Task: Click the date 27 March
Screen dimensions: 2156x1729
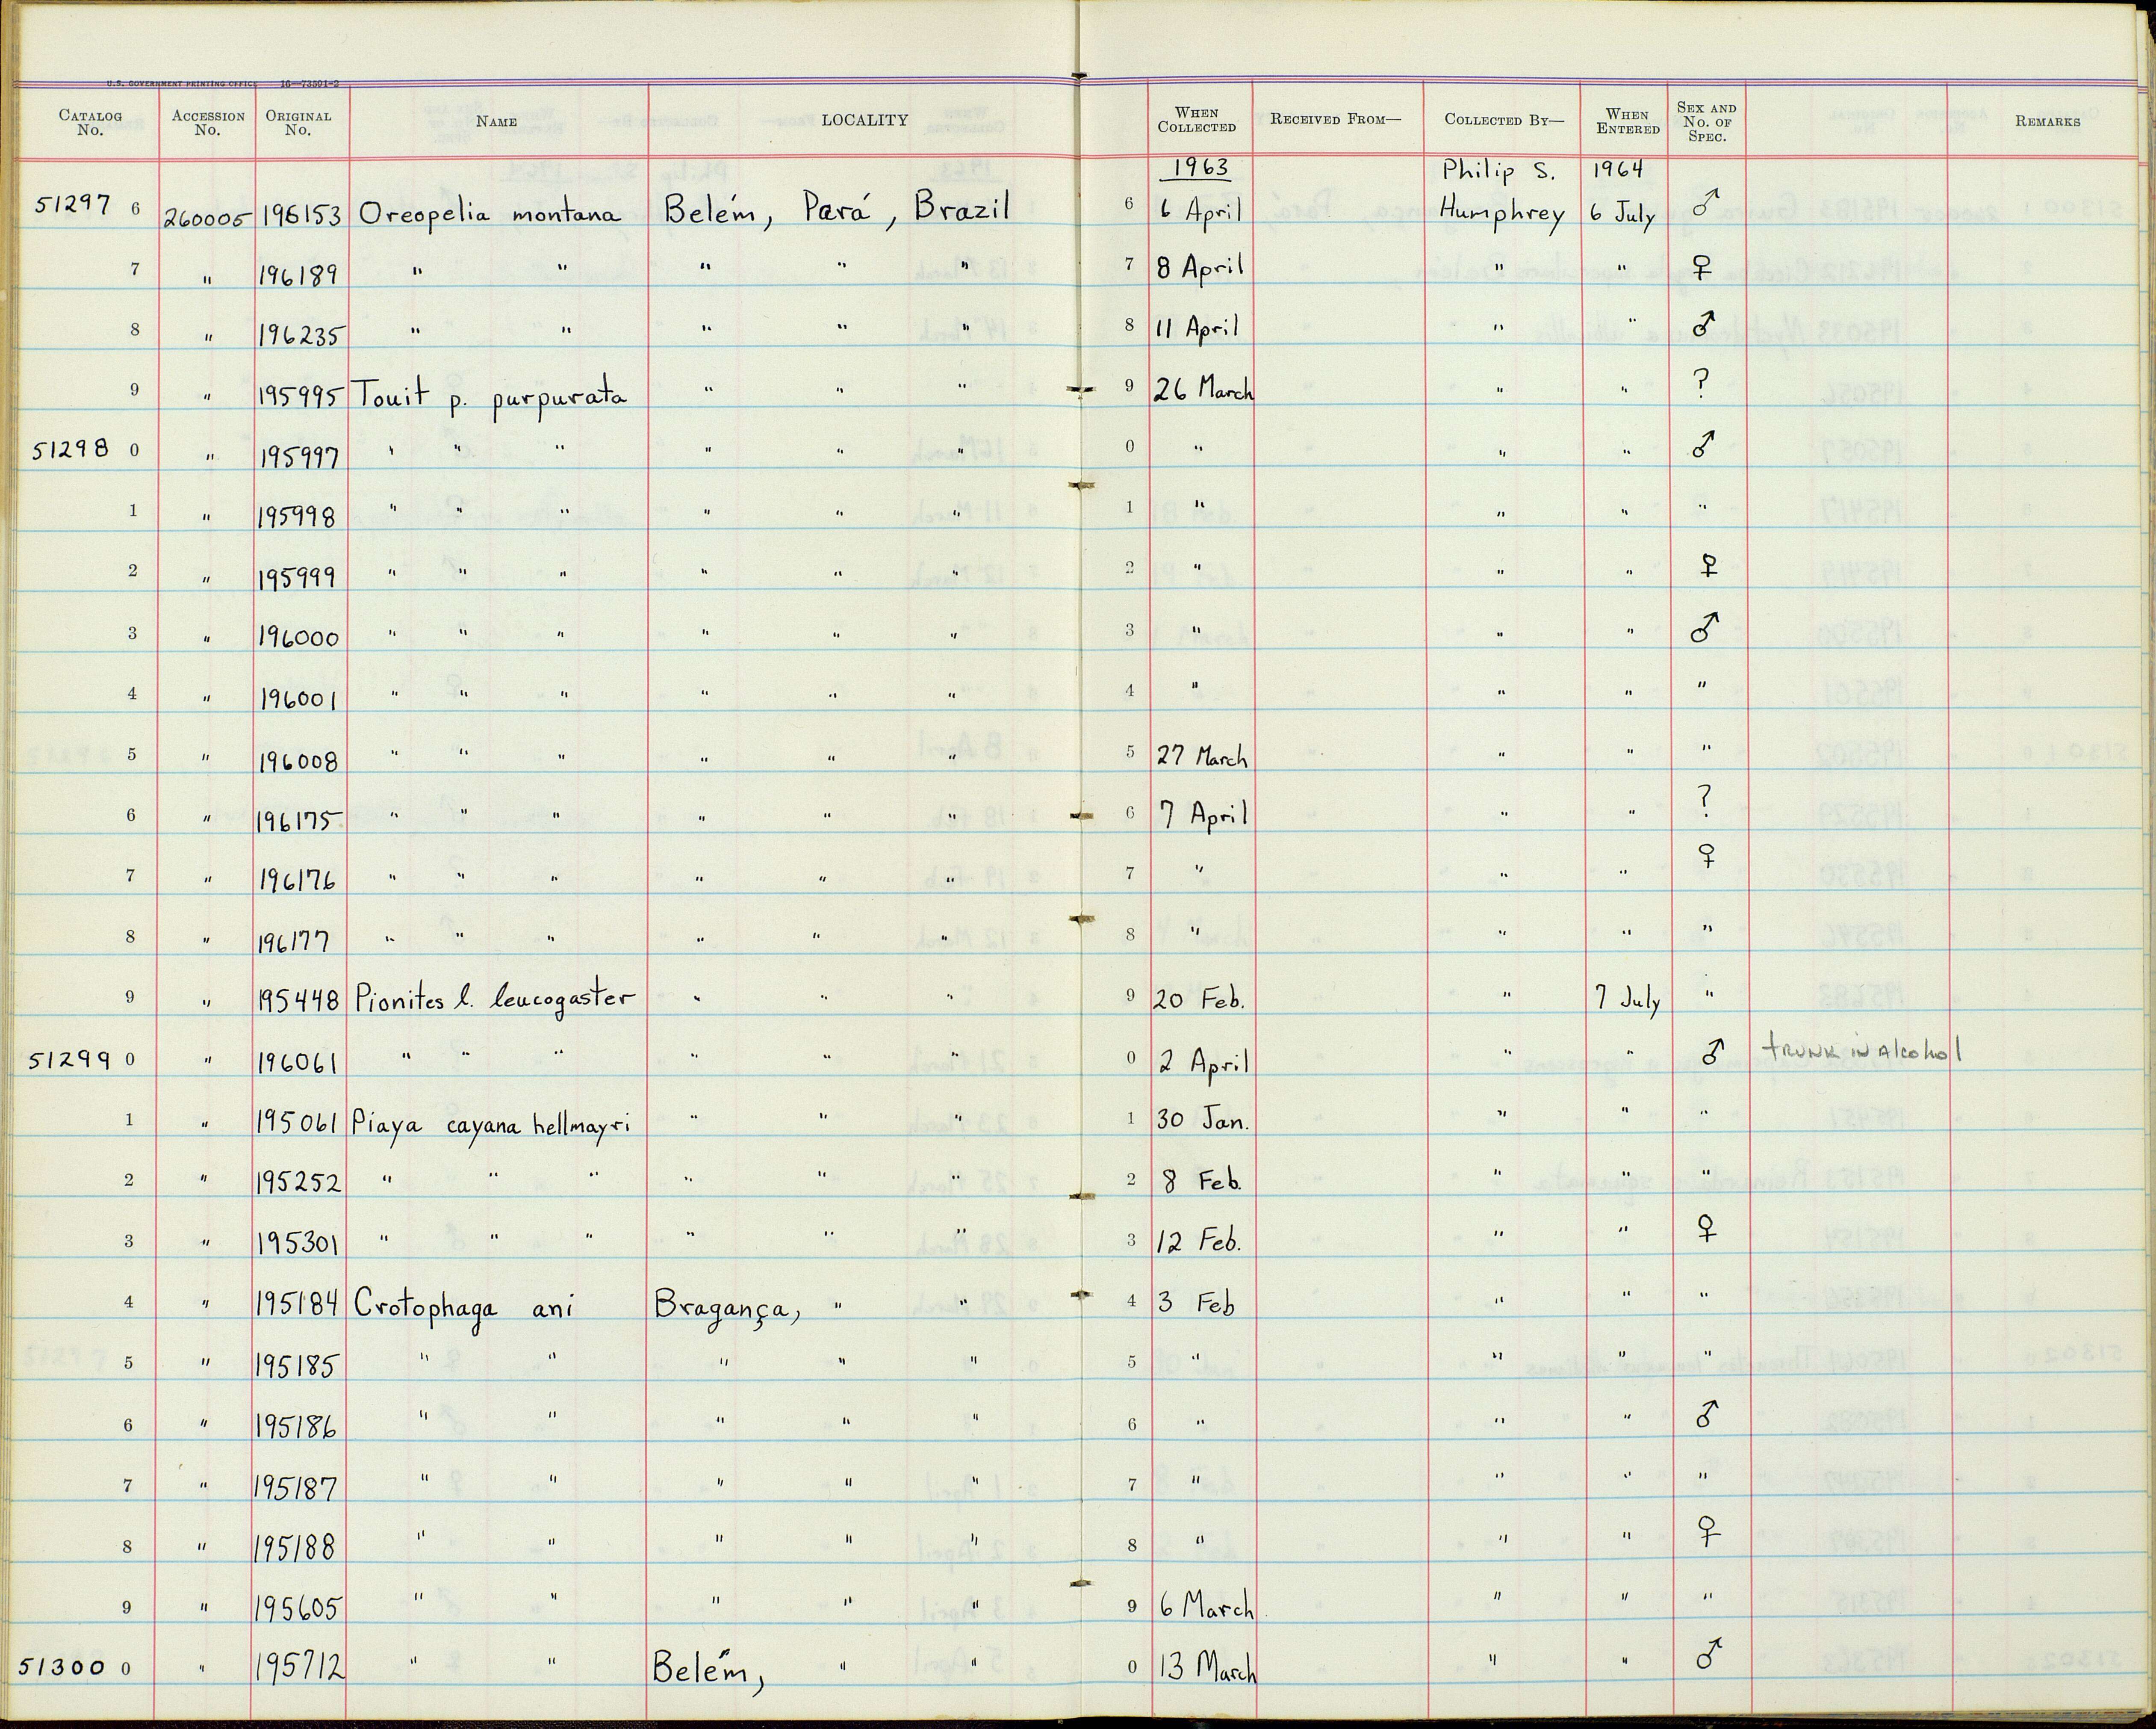Action: click(x=1203, y=757)
